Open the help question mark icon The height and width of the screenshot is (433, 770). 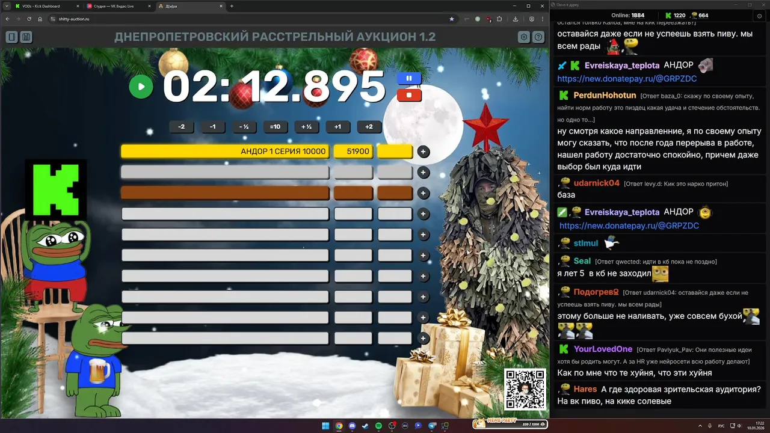tap(538, 37)
